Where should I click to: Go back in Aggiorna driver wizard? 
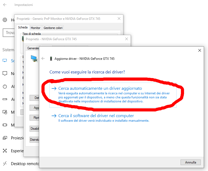click(x=43, y=58)
